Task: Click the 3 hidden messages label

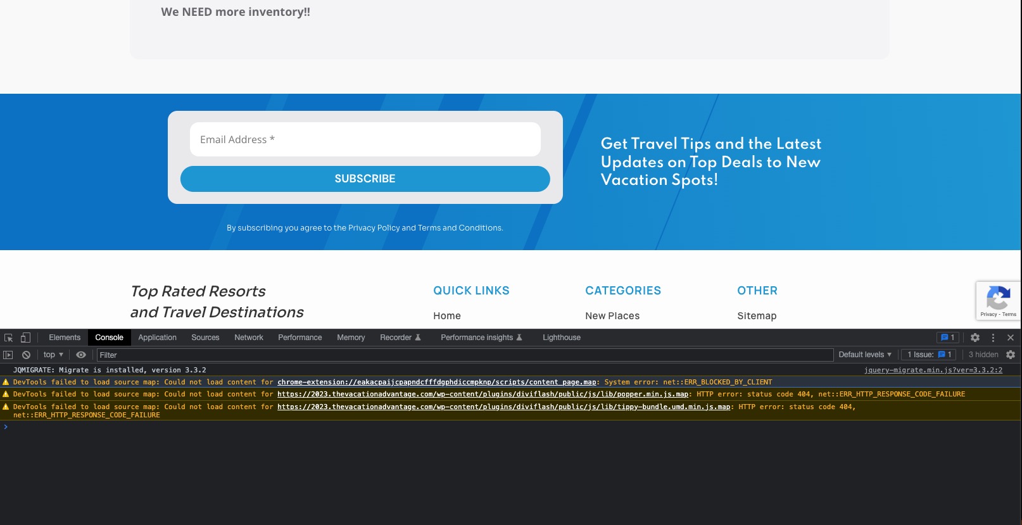Action: (983, 355)
